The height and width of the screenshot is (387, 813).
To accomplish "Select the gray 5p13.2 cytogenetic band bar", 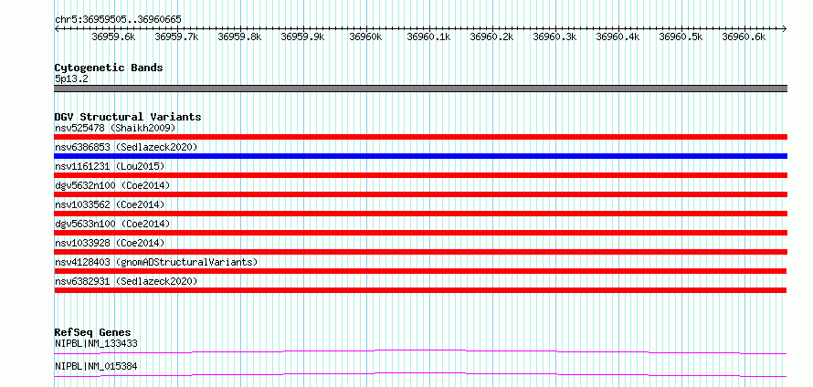I will coord(421,89).
